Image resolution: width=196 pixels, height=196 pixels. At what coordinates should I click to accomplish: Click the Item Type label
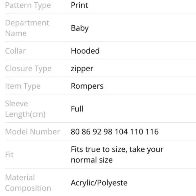[x=23, y=86]
